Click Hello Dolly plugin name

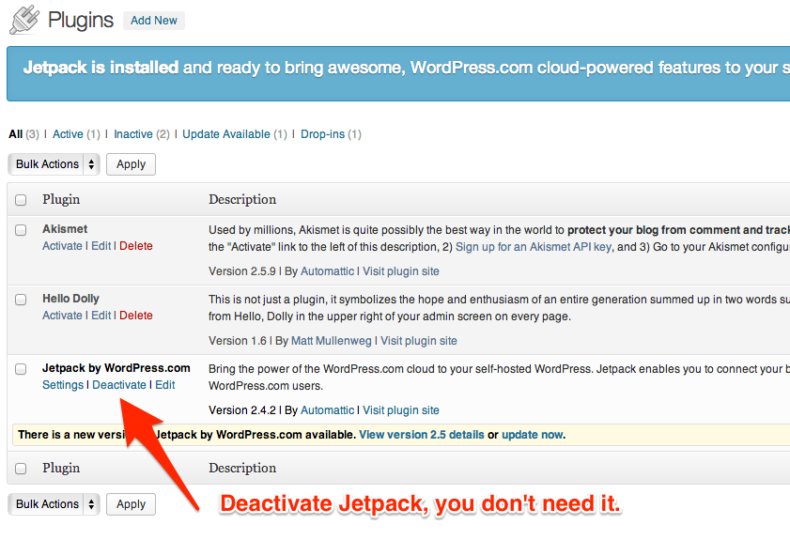[70, 299]
